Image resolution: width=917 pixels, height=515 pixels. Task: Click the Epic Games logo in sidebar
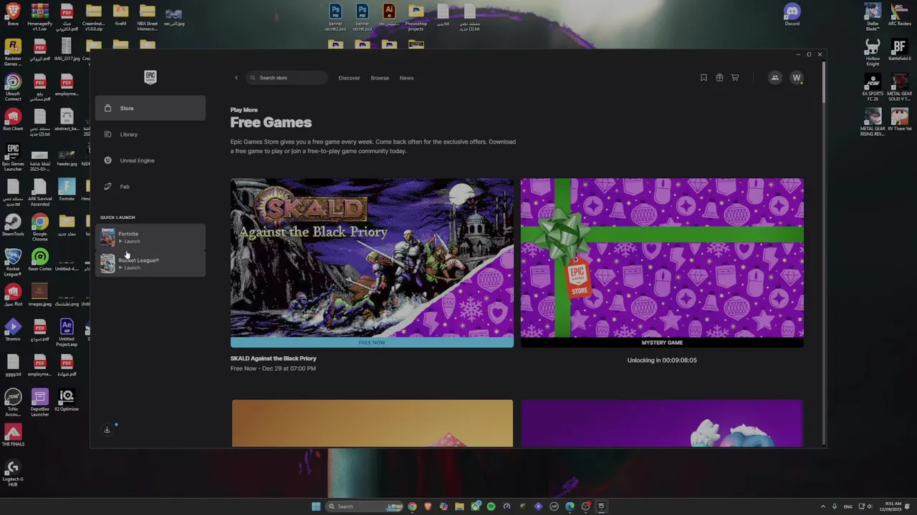(150, 77)
